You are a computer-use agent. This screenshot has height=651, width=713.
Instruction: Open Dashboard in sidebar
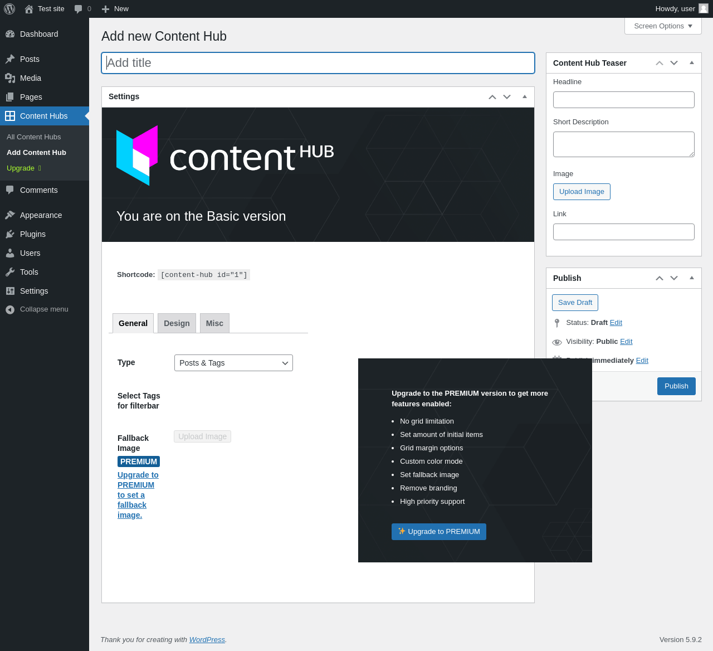point(45,34)
